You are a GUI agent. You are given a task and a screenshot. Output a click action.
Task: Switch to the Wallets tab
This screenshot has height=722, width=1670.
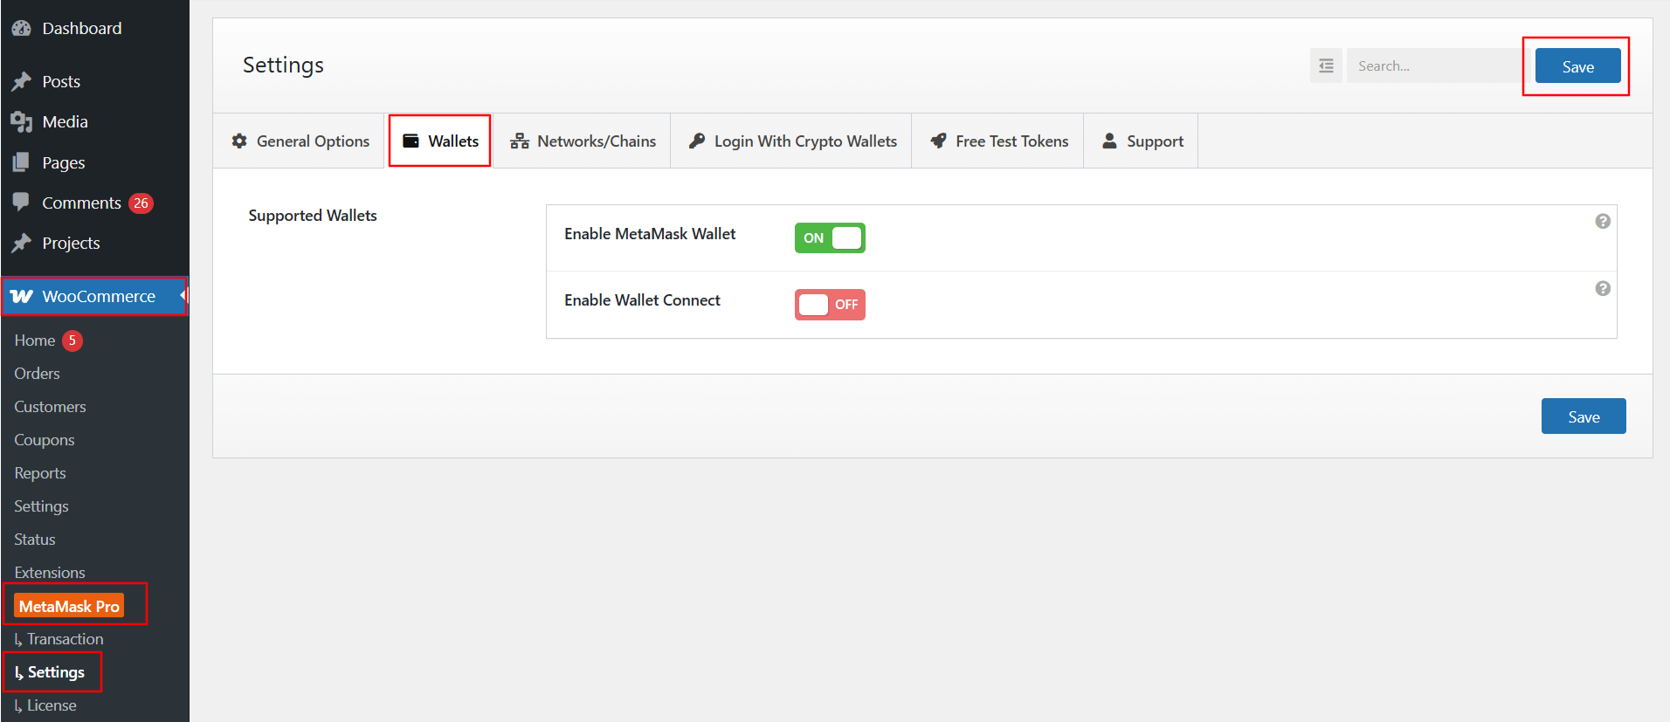point(440,141)
